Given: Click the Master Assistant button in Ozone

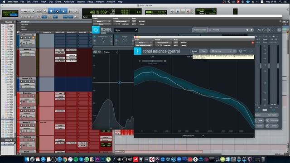Looking at the screenshot, I should (200, 30).
